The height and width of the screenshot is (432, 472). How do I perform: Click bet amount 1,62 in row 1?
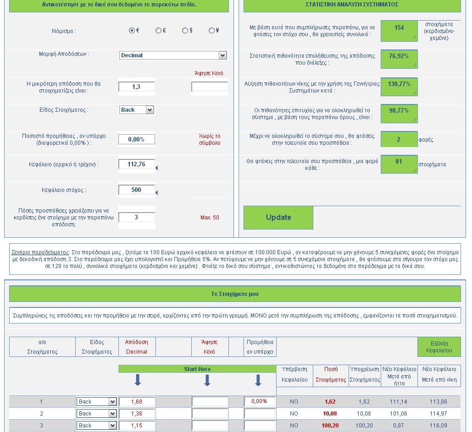330,402
